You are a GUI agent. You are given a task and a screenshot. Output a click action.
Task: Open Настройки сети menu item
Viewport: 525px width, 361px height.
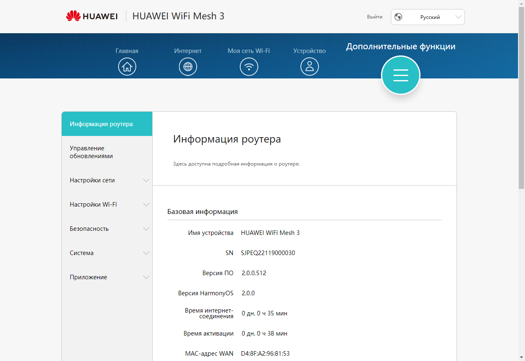tap(107, 180)
